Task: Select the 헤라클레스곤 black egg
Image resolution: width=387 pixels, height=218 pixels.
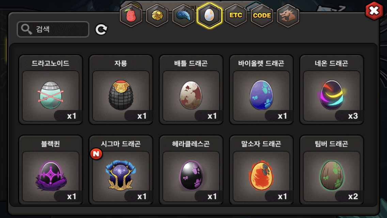Action: click(x=191, y=170)
